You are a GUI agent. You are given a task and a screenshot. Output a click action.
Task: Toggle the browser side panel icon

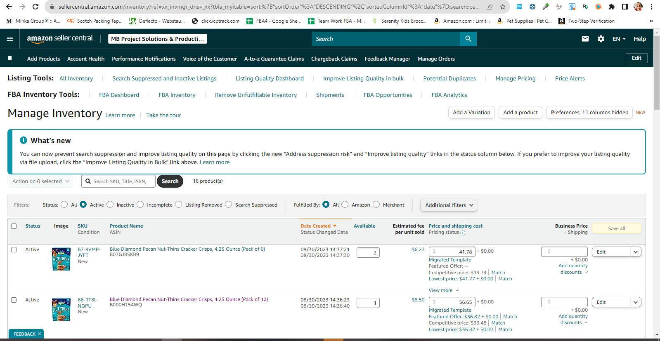coord(625,7)
